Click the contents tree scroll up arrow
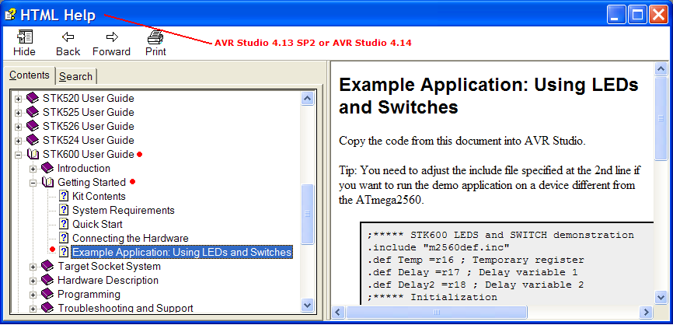 [x=307, y=98]
